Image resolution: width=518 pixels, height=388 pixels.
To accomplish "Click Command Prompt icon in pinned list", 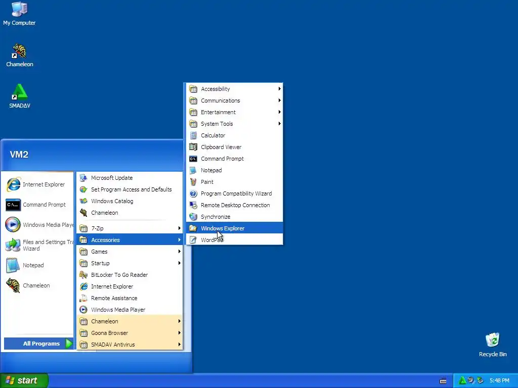I will click(x=13, y=205).
